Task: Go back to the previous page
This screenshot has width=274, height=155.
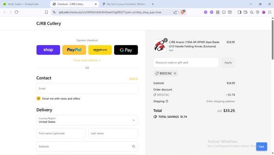Action: click(x=5, y=12)
